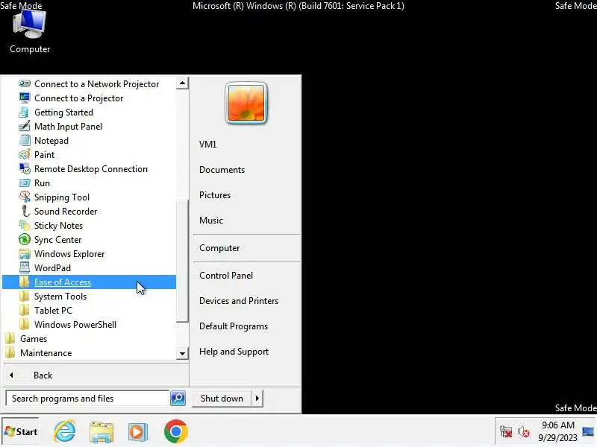Expand the Maintenance folder
Screen dimensions: 597x447
[89, 352]
